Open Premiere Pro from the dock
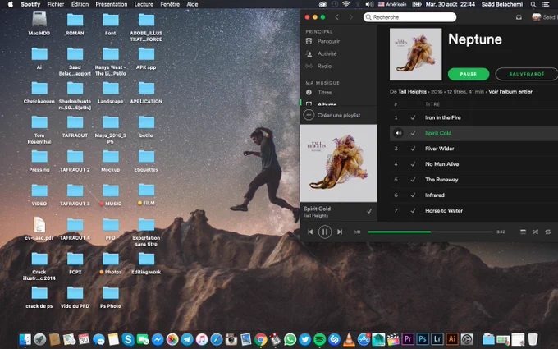The width and height of the screenshot is (558, 349). point(408,339)
